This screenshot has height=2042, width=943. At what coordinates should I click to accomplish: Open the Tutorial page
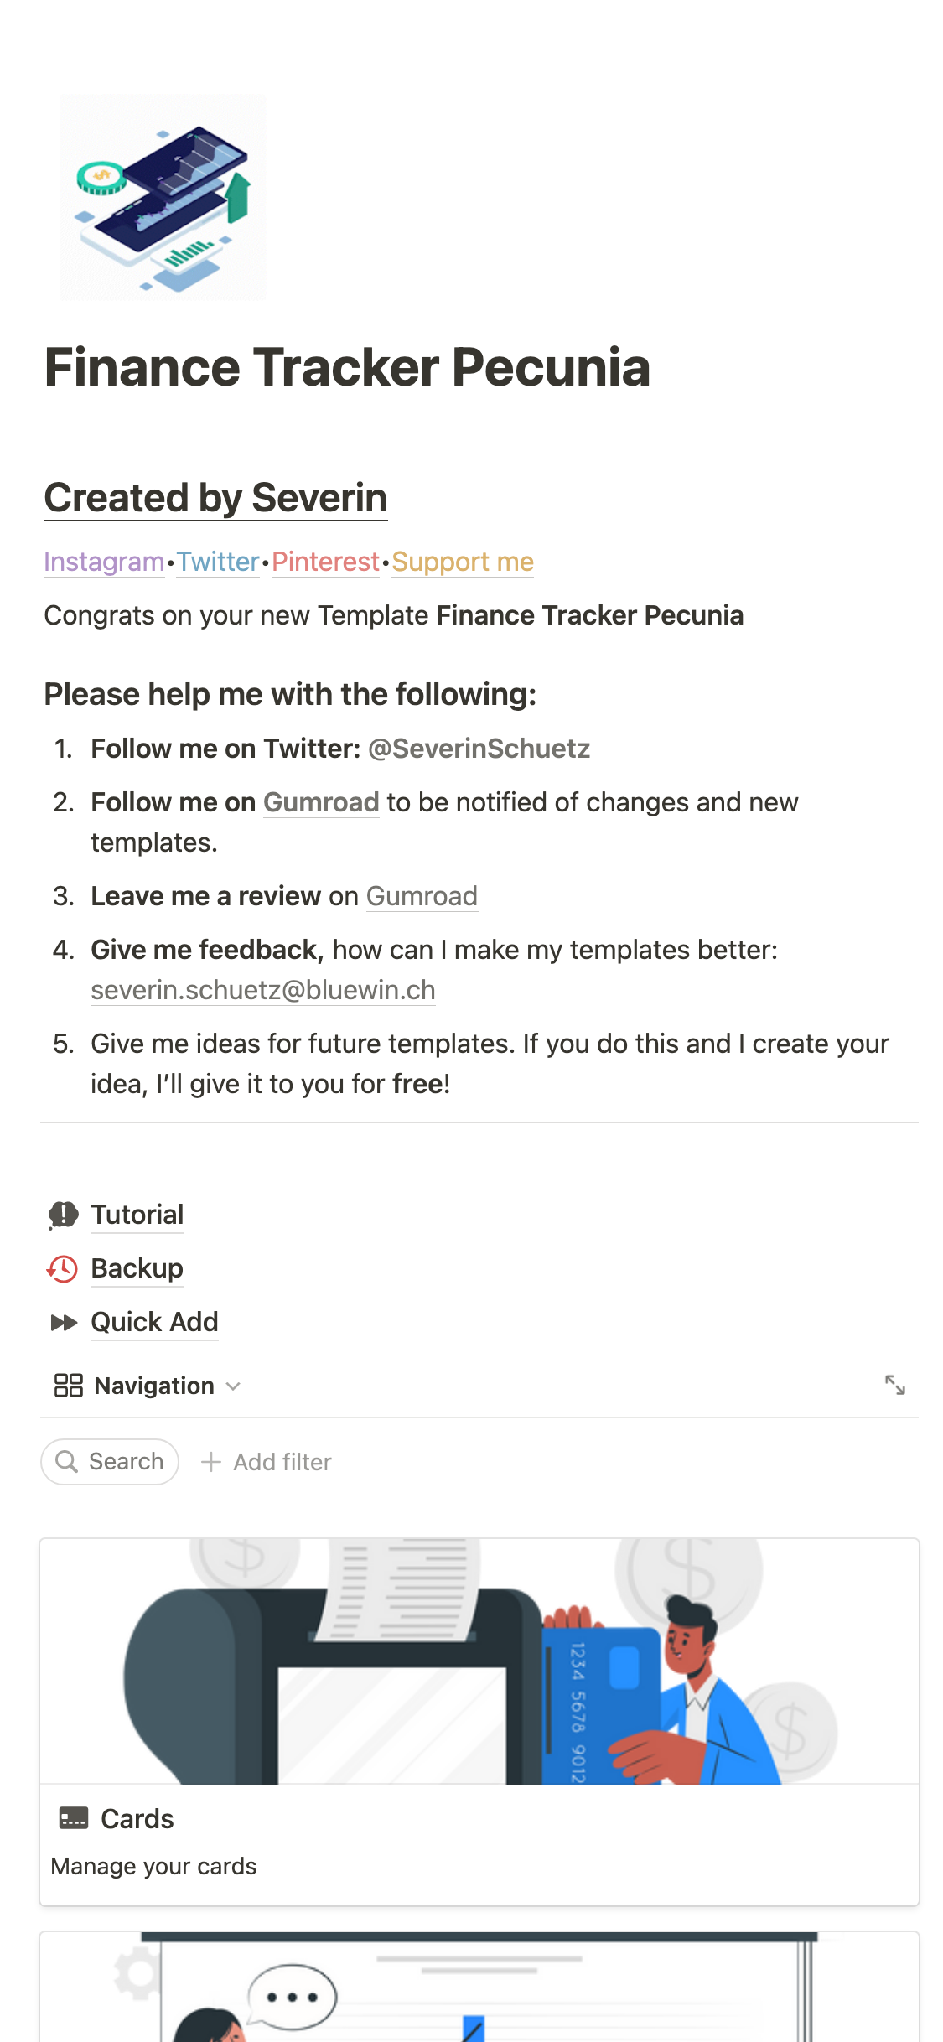[137, 1215]
